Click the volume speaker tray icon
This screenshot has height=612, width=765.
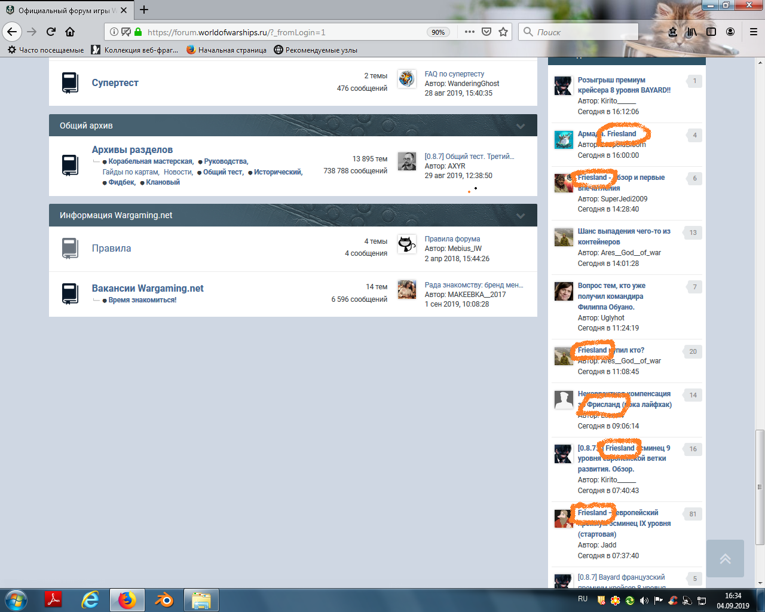coord(644,600)
